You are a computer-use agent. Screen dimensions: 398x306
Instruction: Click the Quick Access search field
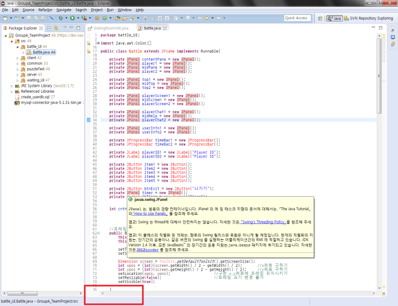point(297,18)
